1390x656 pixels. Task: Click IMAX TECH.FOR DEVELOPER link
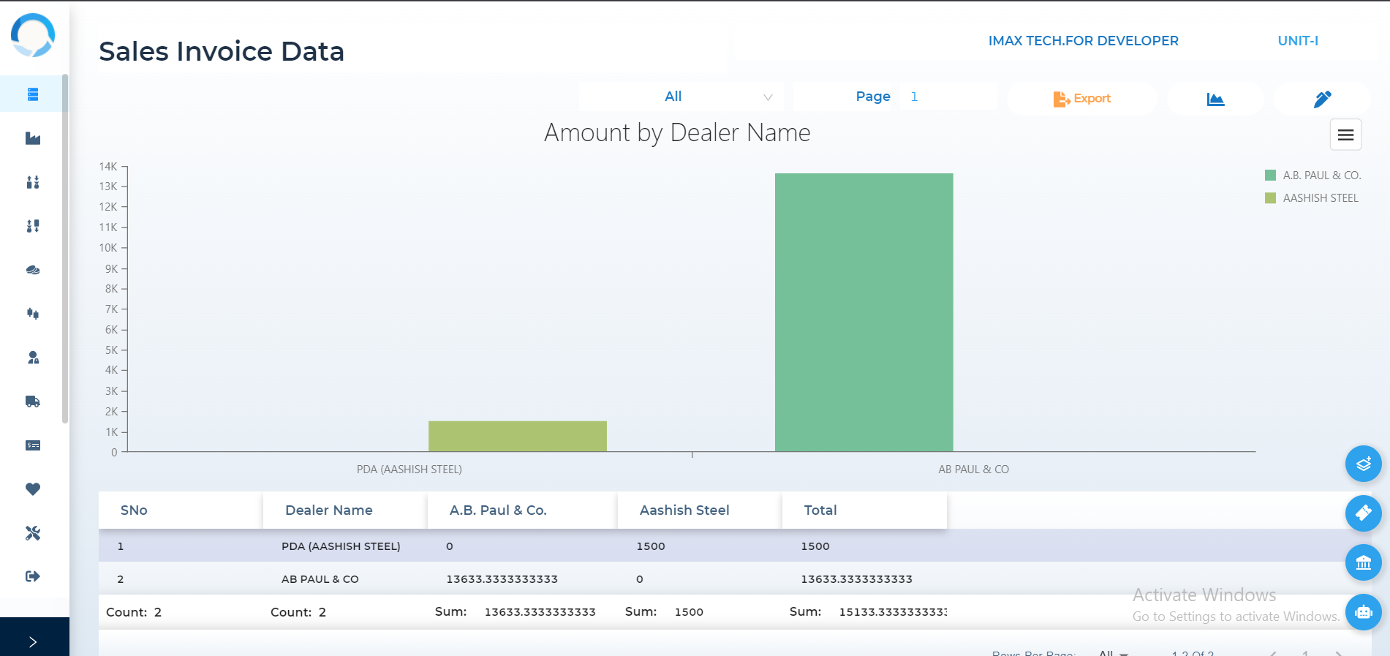(x=1083, y=41)
